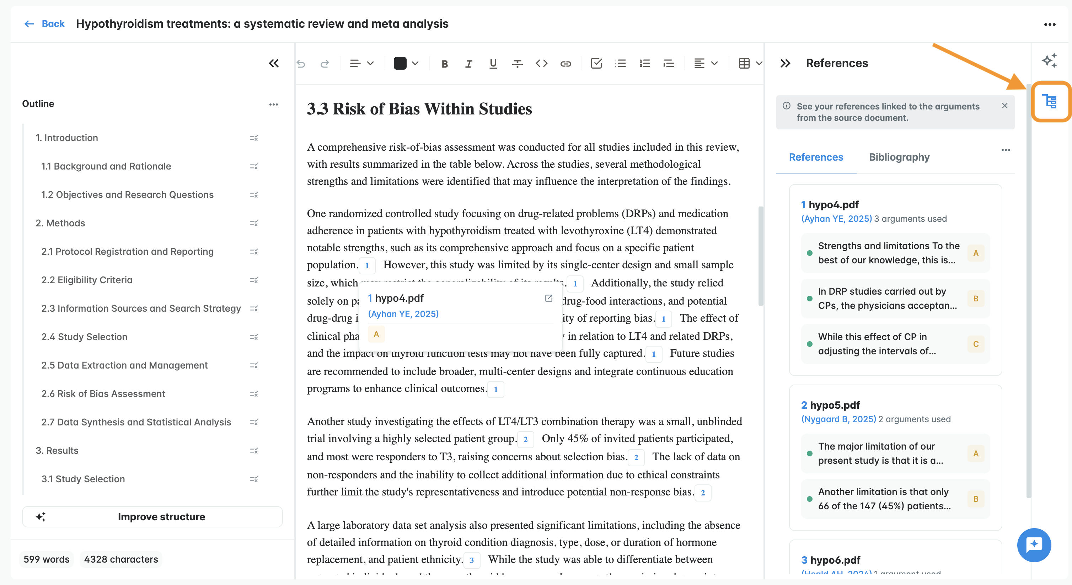Toggle the icon beside 2. Methods

point(254,224)
